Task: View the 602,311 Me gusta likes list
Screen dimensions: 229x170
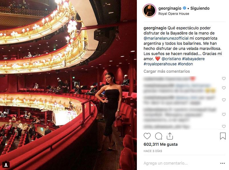Action: pyautogui.click(x=161, y=144)
